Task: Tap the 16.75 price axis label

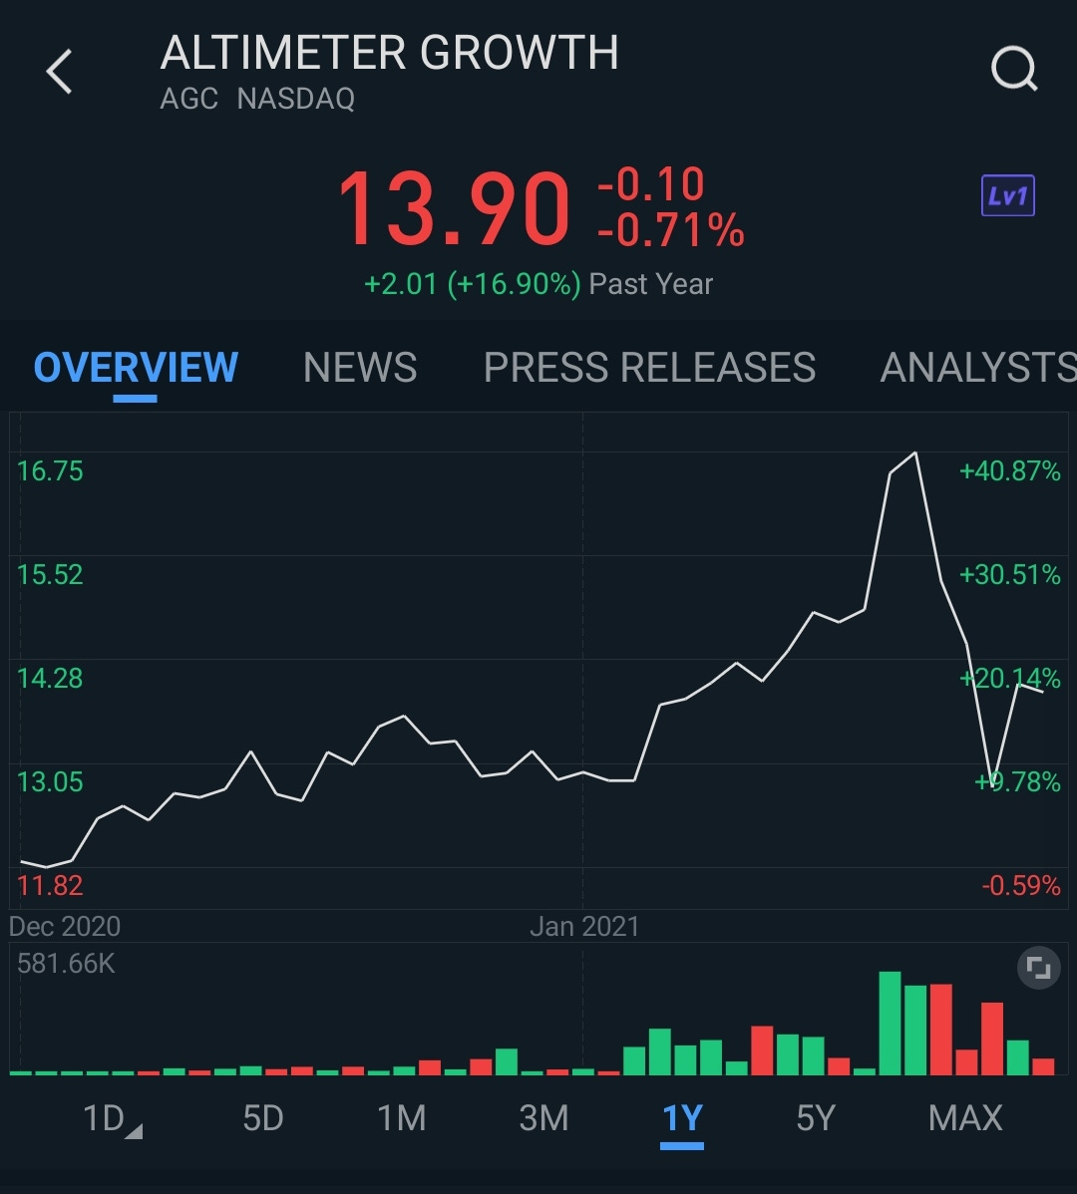Action: pos(50,470)
